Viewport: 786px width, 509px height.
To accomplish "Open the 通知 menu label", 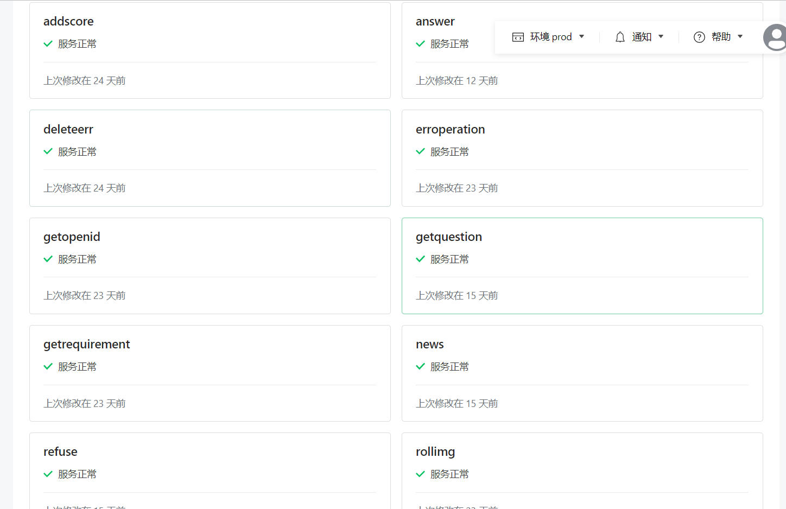I will [642, 37].
